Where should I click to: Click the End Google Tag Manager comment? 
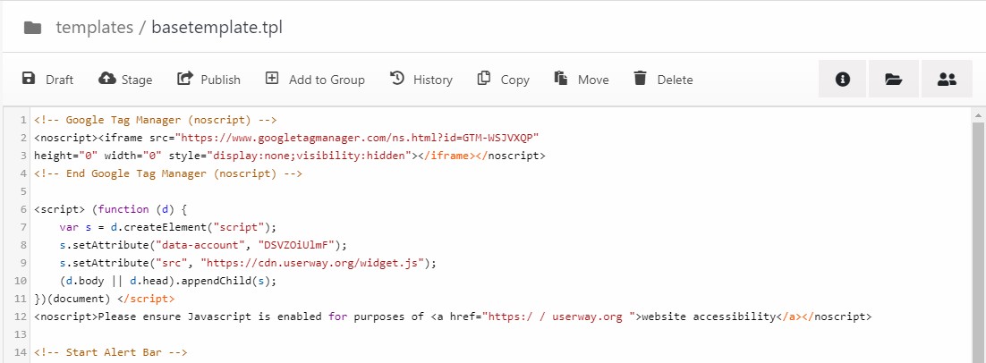tap(168, 173)
